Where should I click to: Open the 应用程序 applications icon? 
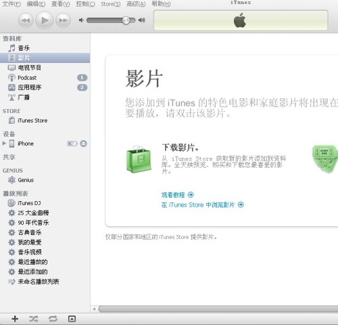click(x=11, y=87)
